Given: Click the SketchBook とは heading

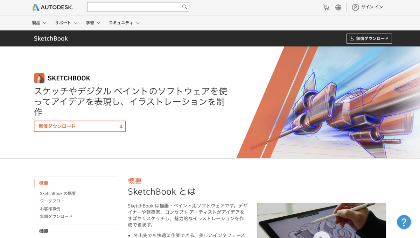Looking at the screenshot, I should (x=162, y=192).
